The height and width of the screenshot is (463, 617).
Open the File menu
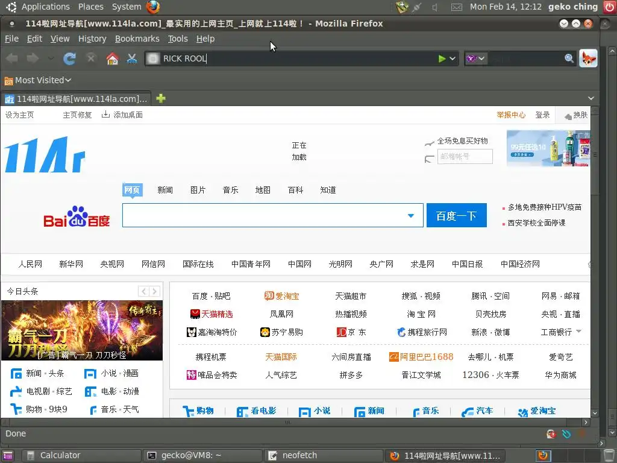(12, 39)
